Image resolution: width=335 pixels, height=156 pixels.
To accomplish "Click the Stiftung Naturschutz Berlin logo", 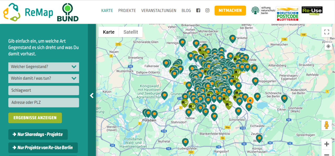I will (263, 10).
